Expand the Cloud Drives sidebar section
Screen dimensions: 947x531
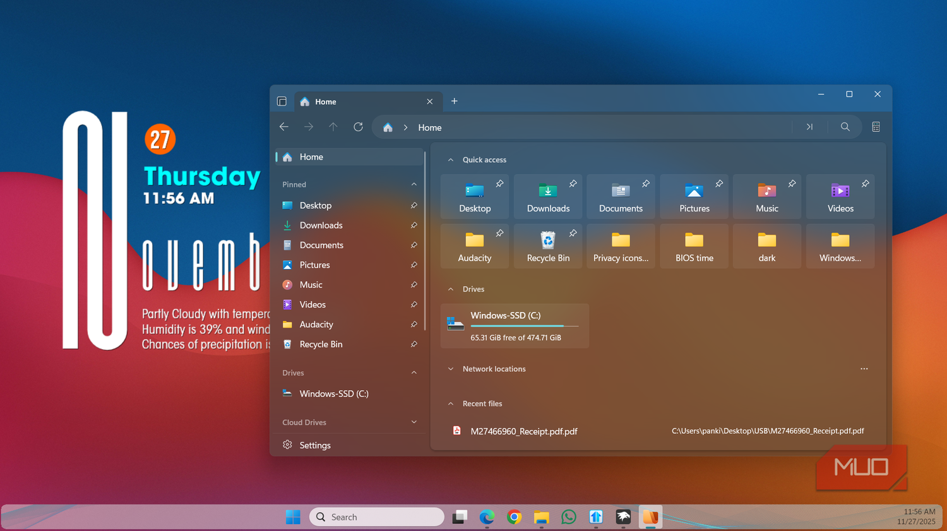(414, 422)
